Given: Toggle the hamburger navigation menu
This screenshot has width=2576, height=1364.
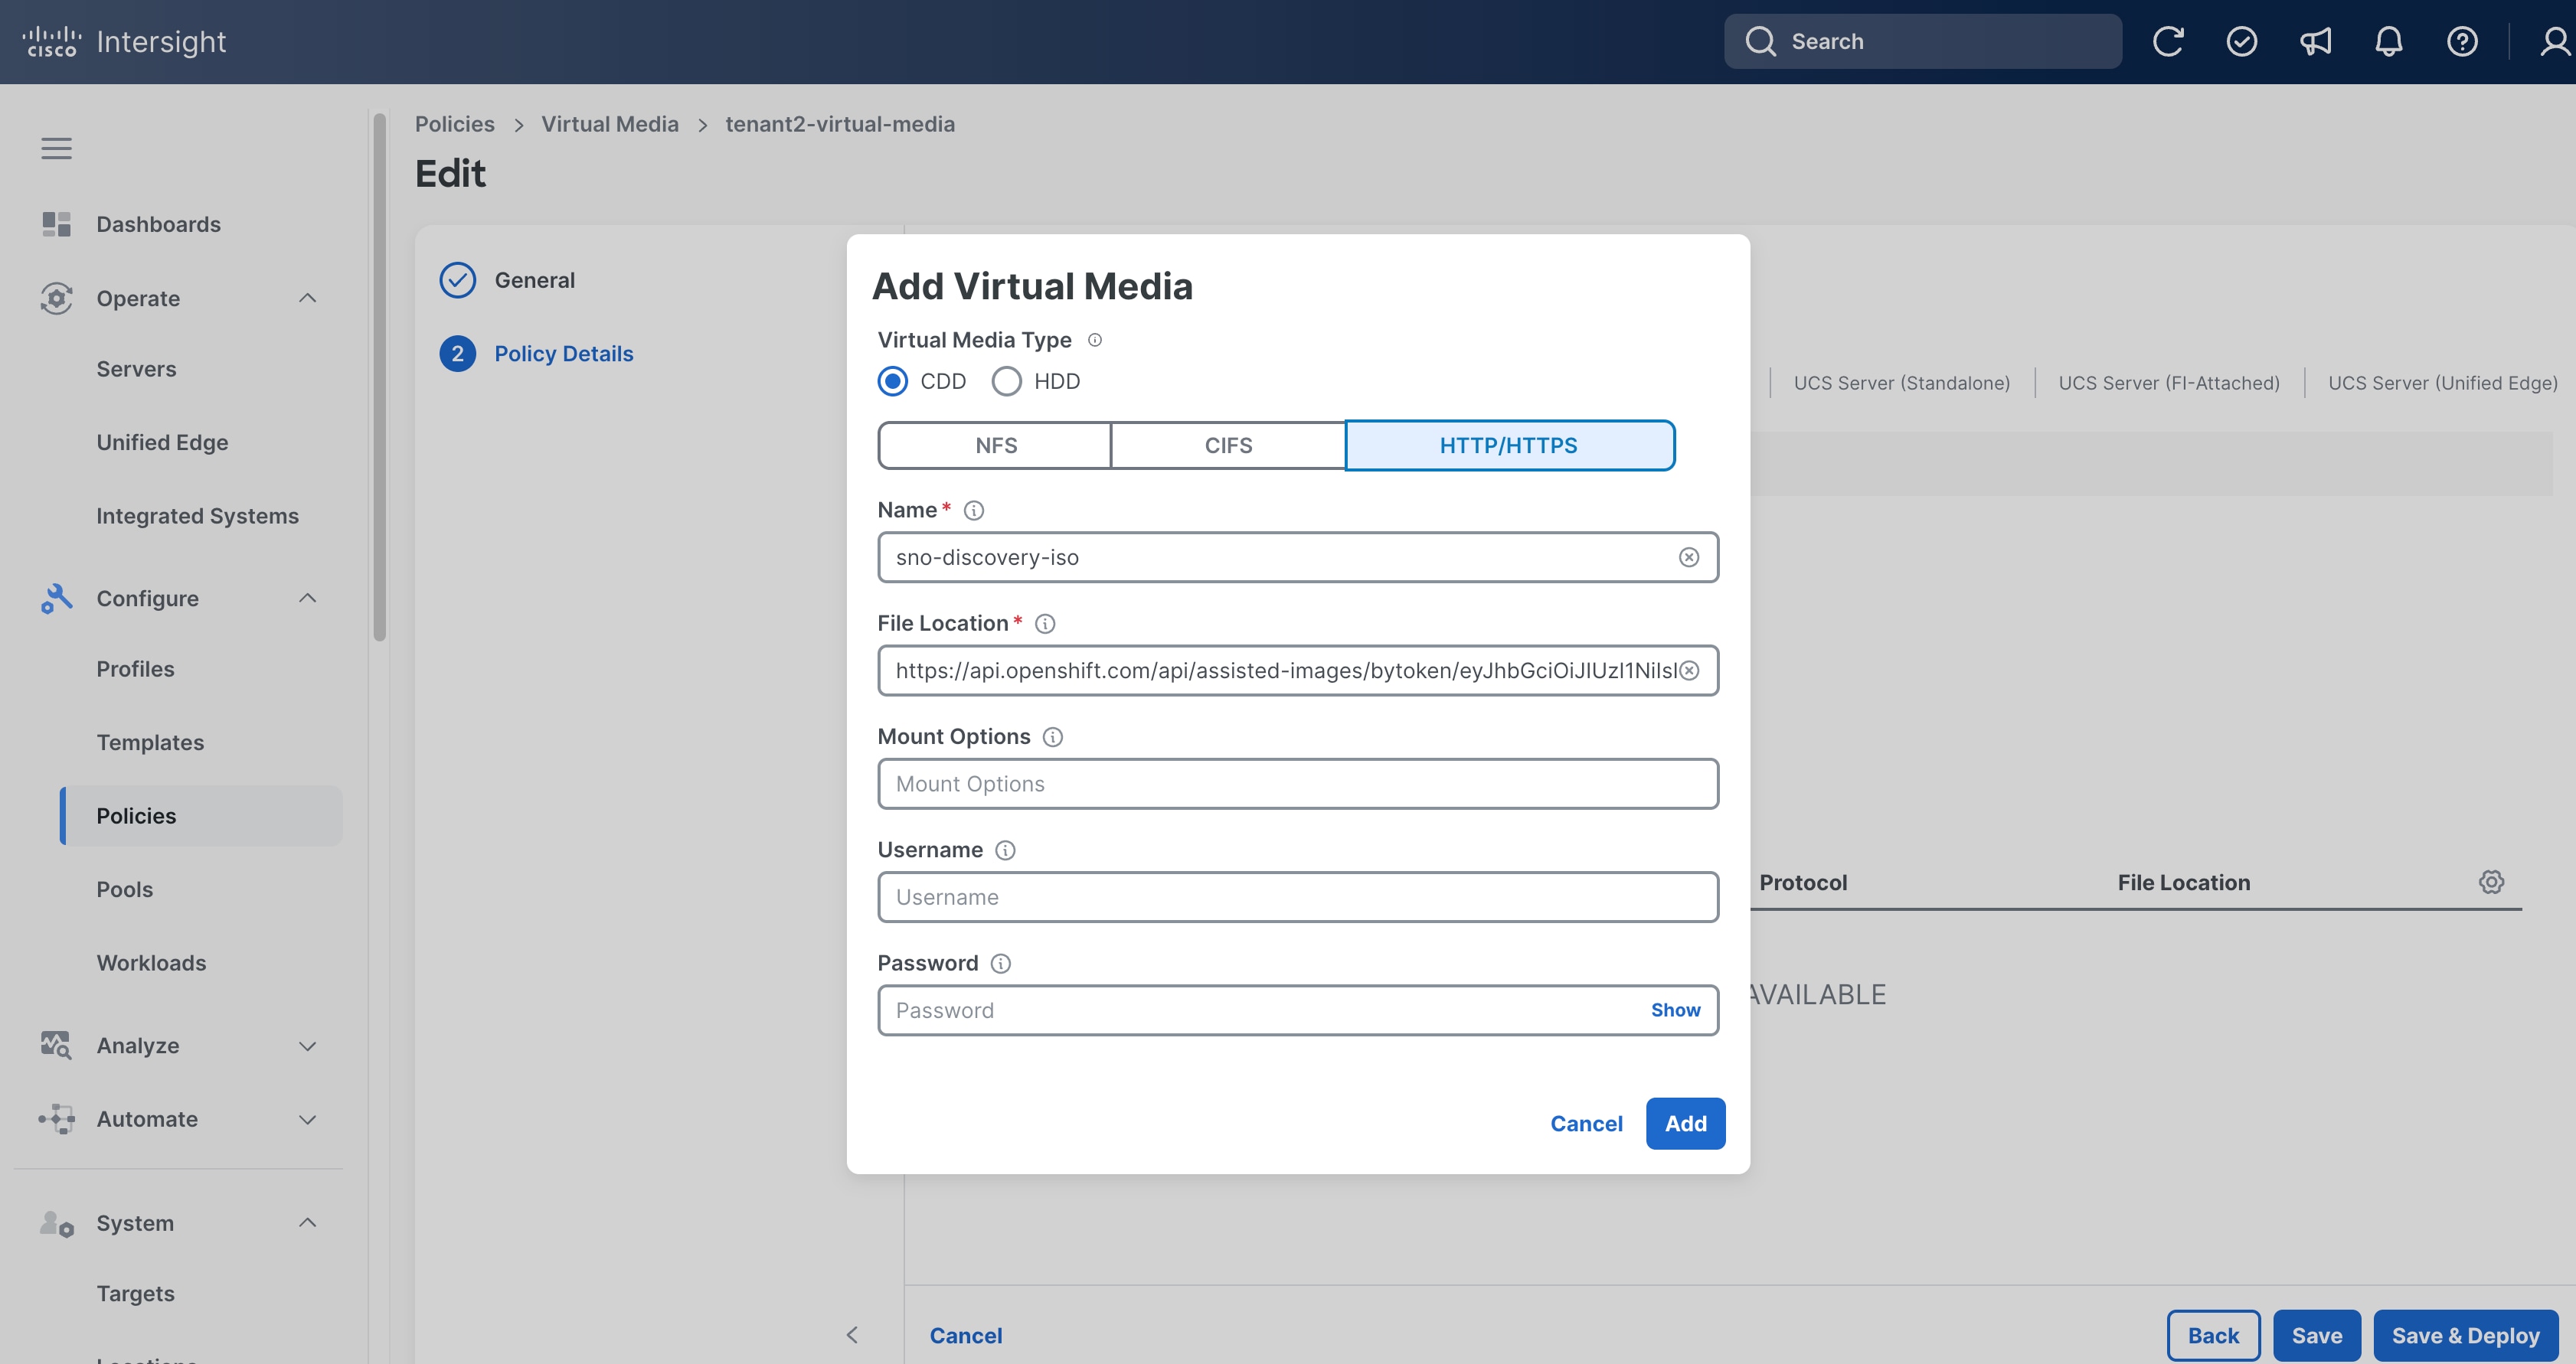Looking at the screenshot, I should coord(56,148).
